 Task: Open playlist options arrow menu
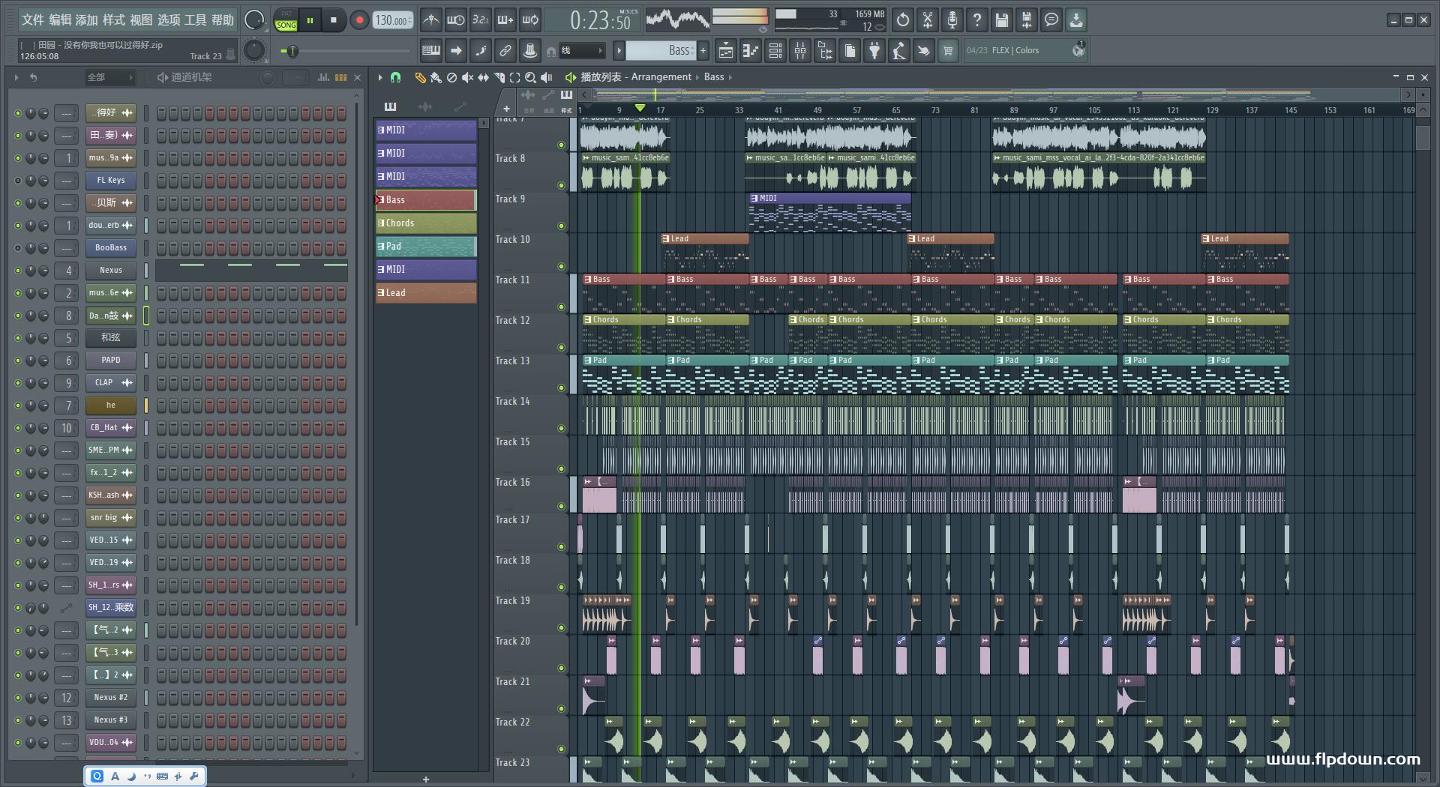[x=380, y=77]
